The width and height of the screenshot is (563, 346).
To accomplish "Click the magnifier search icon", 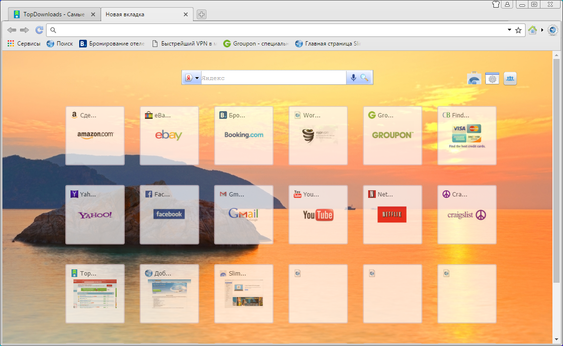I will coord(364,78).
